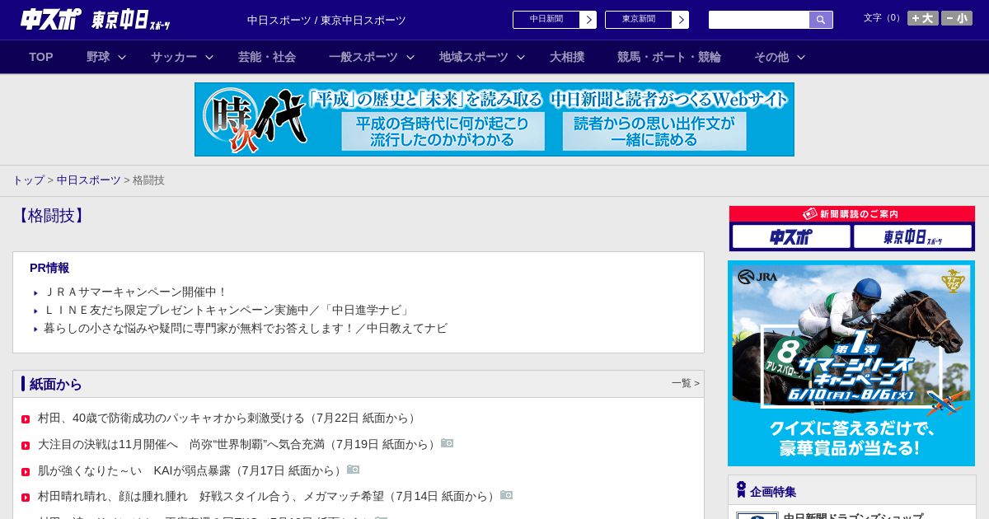Expand the 一般スポーツ dropdown chevron
The image size is (989, 519).
410,57
